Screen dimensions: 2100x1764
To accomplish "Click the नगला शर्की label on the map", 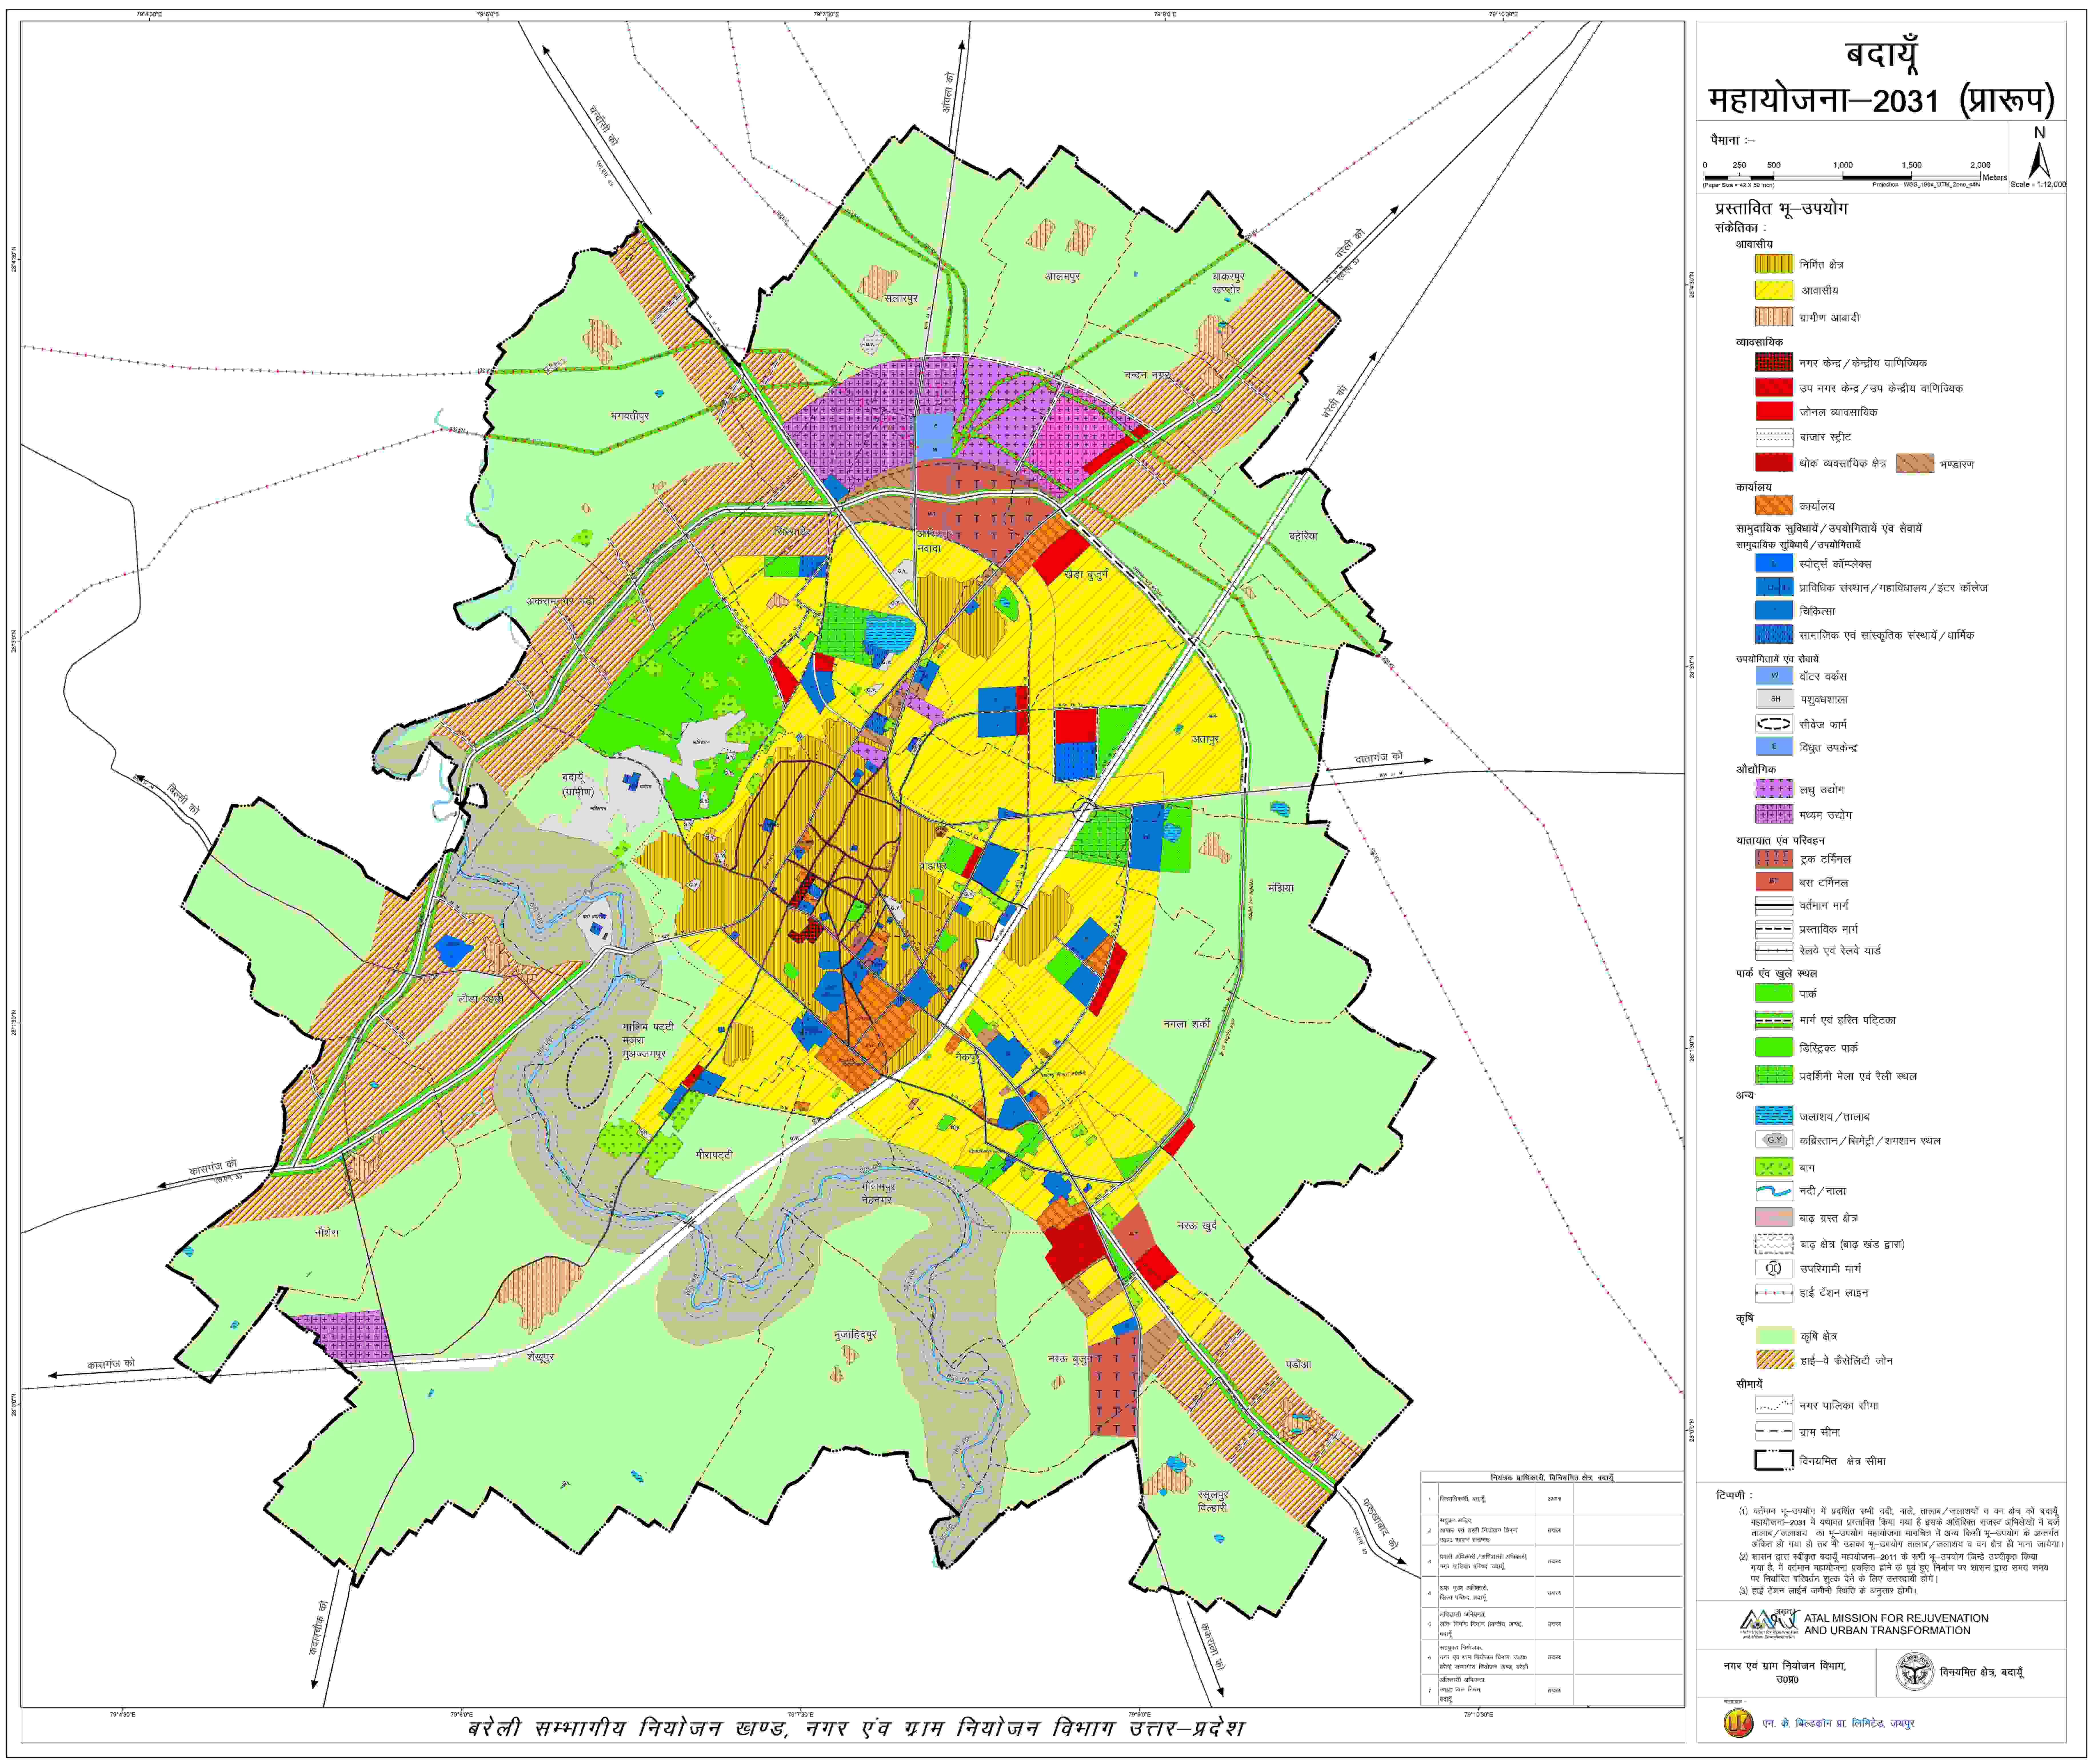I will (x=1187, y=1024).
